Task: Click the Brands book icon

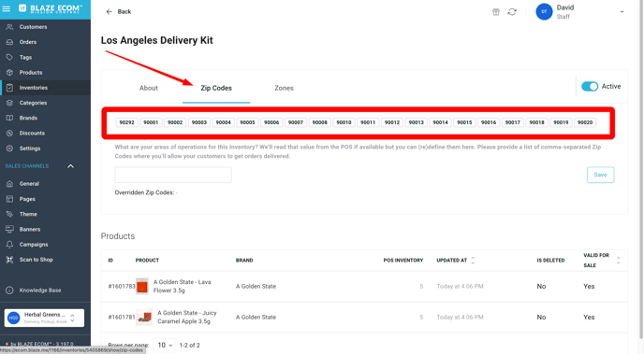Action: [x=9, y=118]
